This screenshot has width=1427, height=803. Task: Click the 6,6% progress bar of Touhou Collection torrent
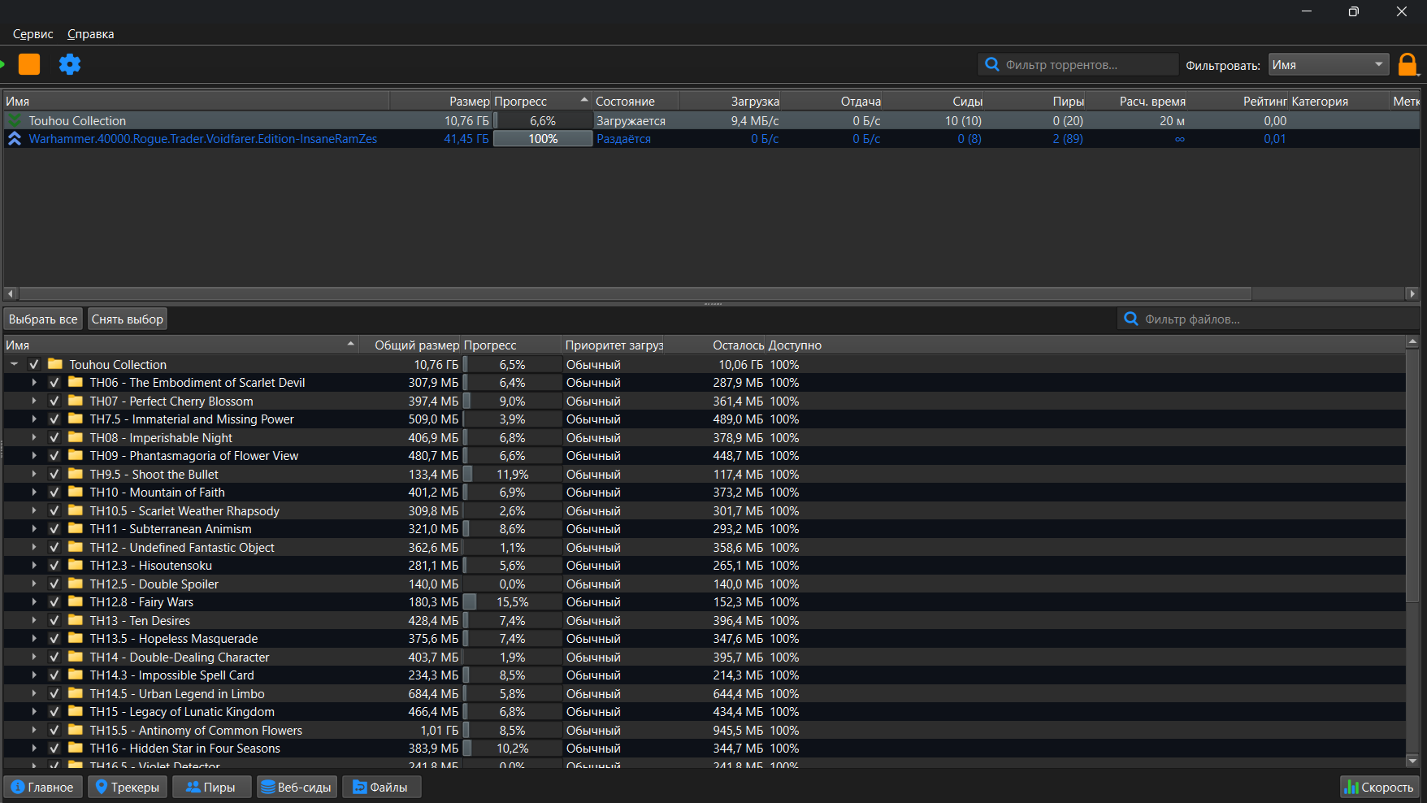pos(543,120)
